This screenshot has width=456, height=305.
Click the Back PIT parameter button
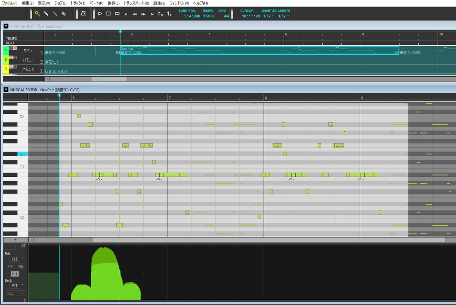(x=15, y=285)
